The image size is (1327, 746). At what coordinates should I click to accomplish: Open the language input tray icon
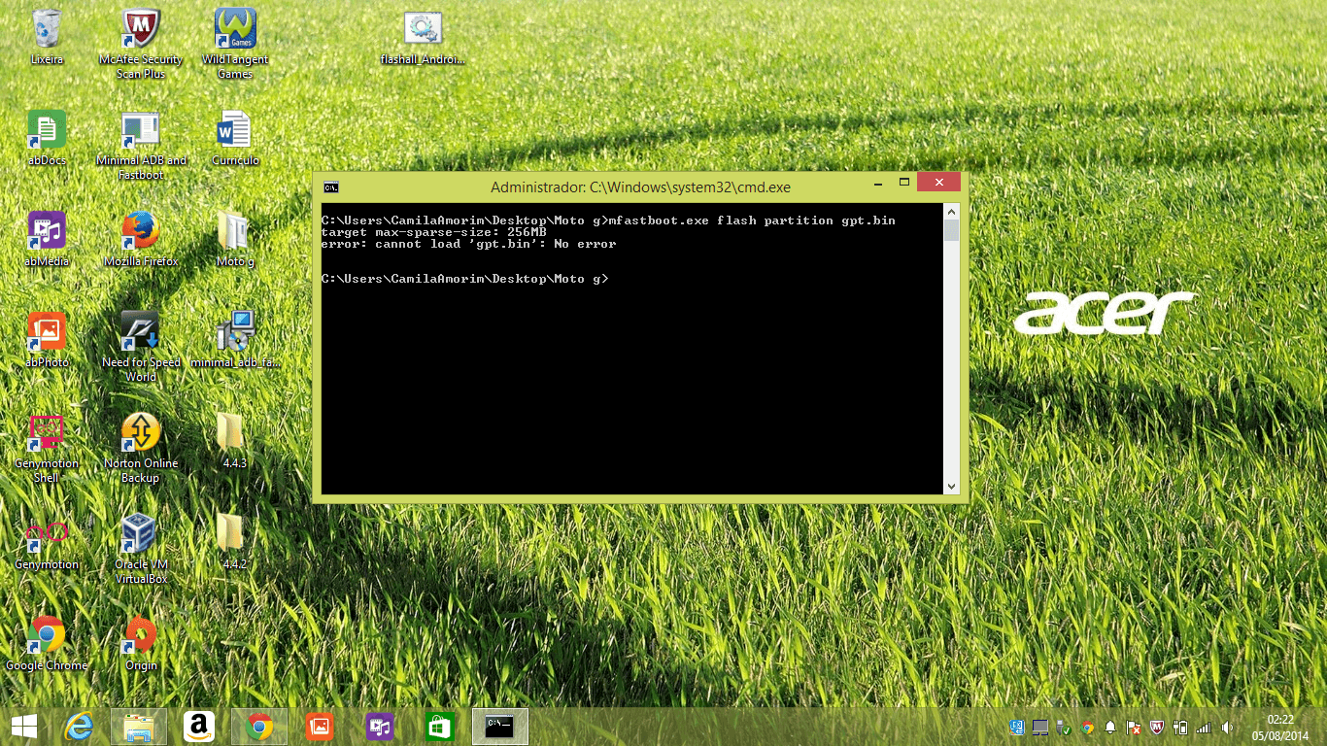click(x=1017, y=727)
